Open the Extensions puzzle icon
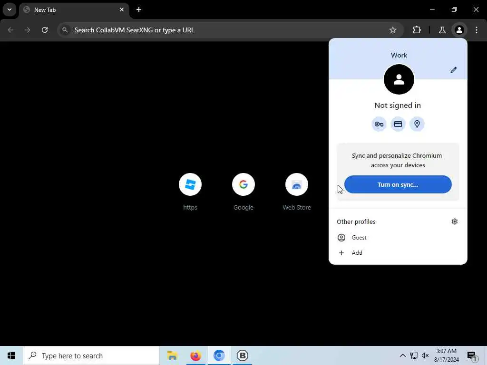Viewport: 487px width, 365px height. click(417, 30)
